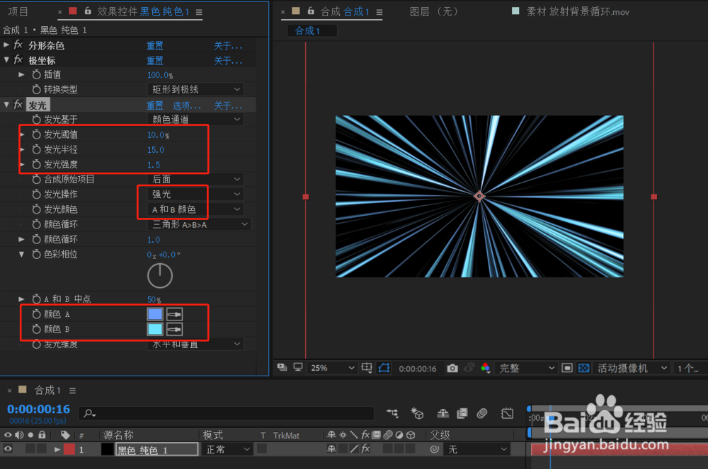Viewport: 708px width, 469px height.
Task: Switch to 素材 放射背景循环.mov tab
Action: pos(578,12)
